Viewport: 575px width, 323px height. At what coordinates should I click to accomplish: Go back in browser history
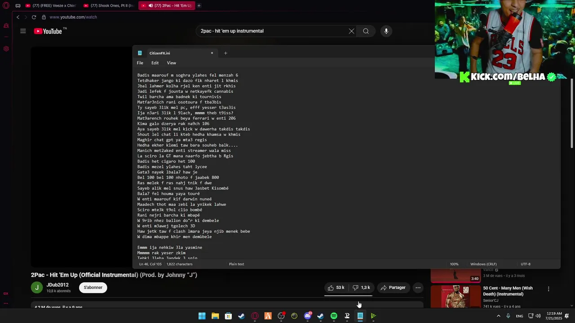coord(18,17)
